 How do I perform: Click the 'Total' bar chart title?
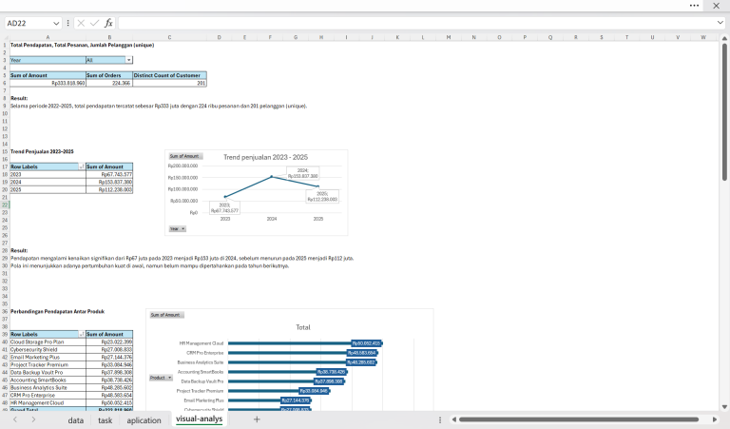tap(303, 327)
